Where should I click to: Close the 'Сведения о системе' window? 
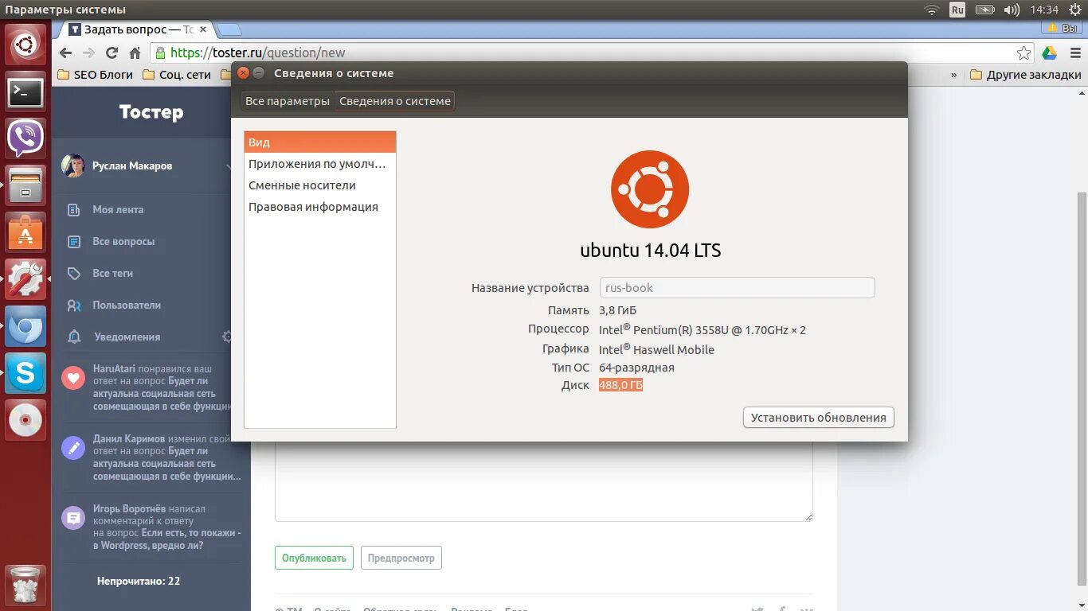(244, 73)
